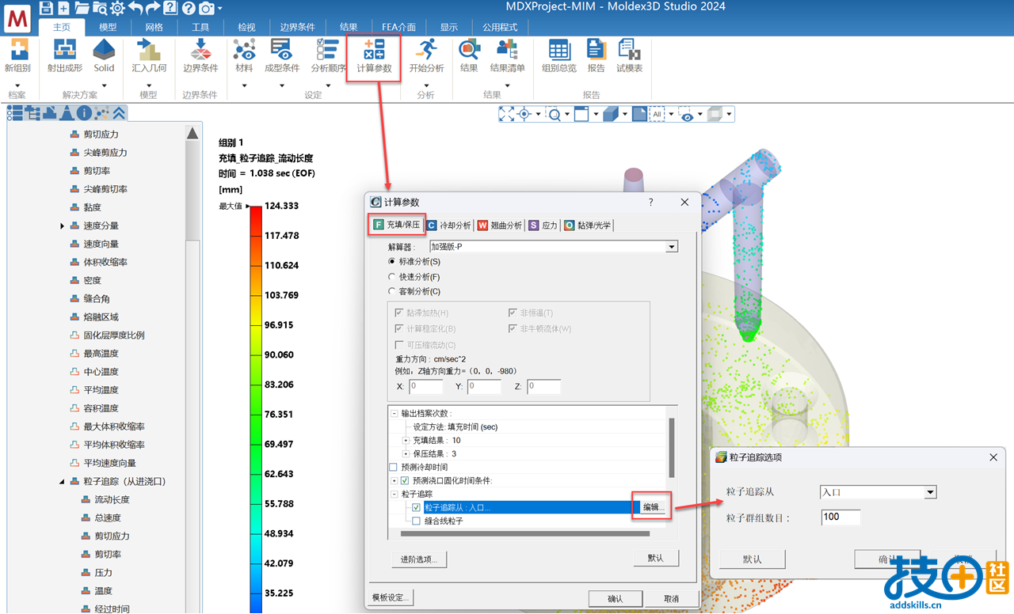Select the 标准分析(S) radio button

[x=392, y=262]
